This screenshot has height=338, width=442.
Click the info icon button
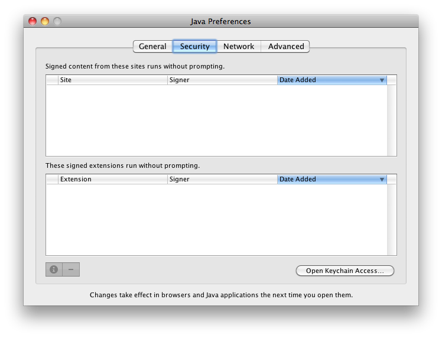[54, 269]
